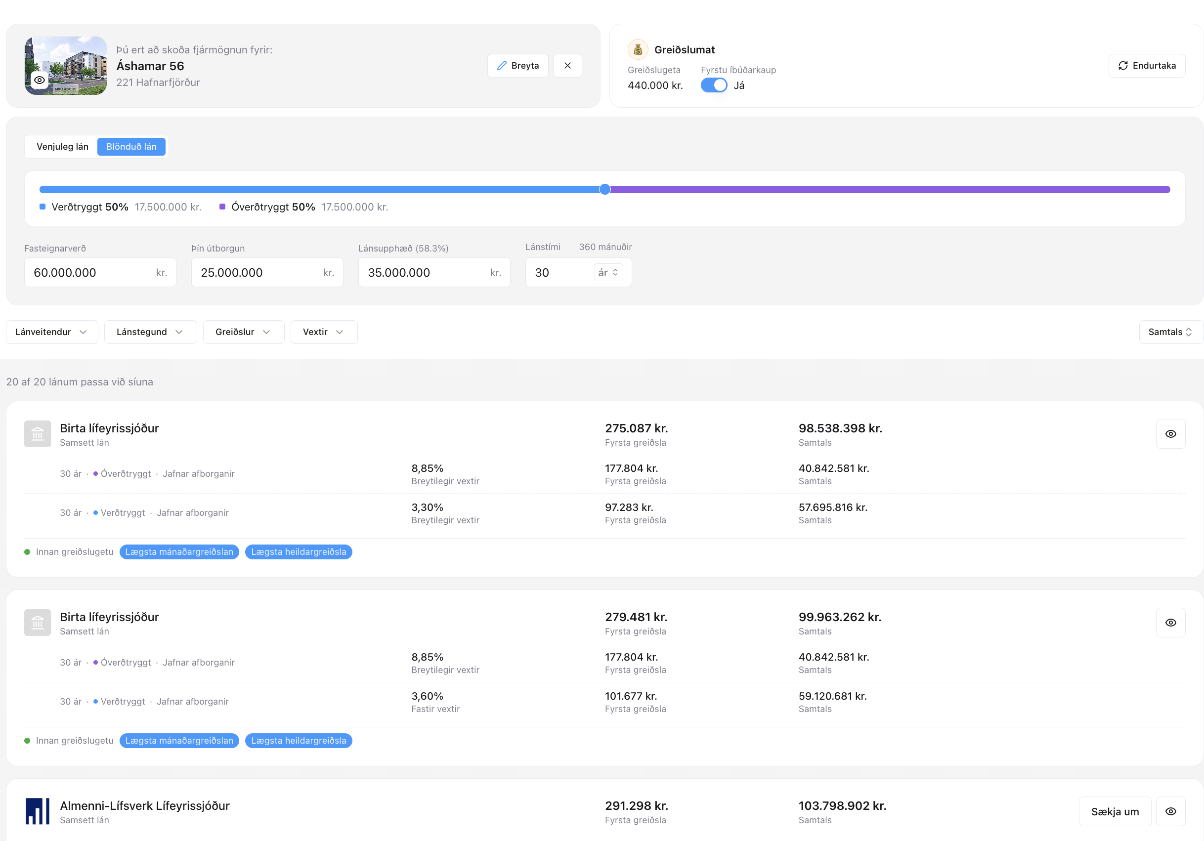Click the 101.677 kr. first payment amount

pos(631,696)
